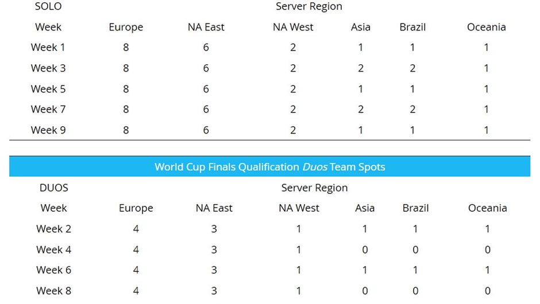540x304 pixels.
Task: Select the NA West header in the solo table
Action: pyautogui.click(x=293, y=27)
